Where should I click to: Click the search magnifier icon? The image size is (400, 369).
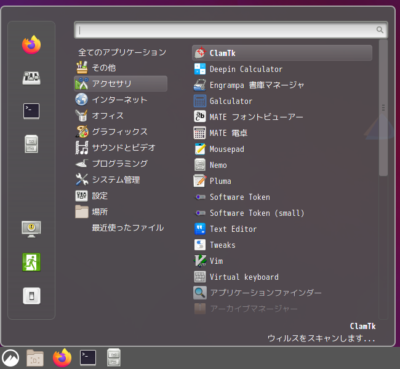point(380,30)
